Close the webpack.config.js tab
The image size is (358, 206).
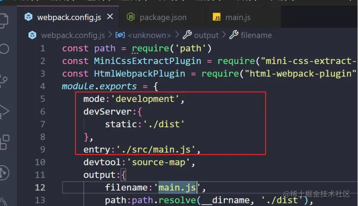click(x=110, y=17)
